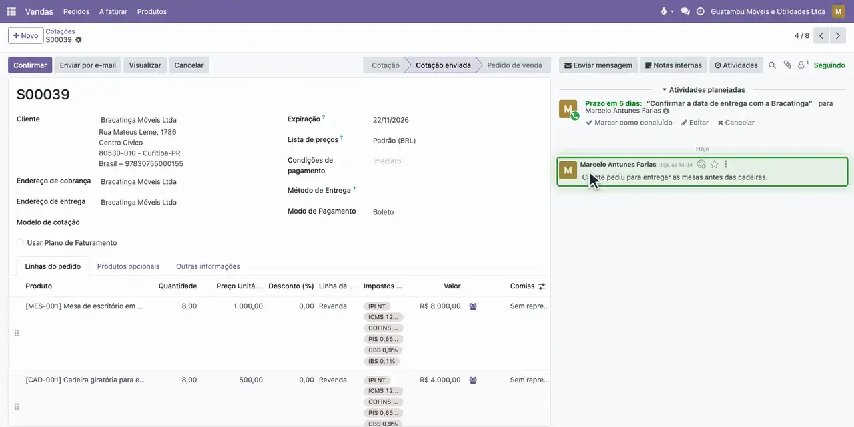The image size is (854, 427).
Task: Open the conversations chat icon
Action: (685, 11)
